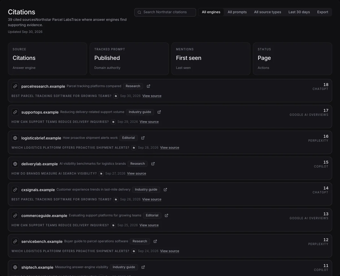This screenshot has height=276, width=340.
Task: Open logisticsbrief.example via its external-link icon
Action: point(143,138)
